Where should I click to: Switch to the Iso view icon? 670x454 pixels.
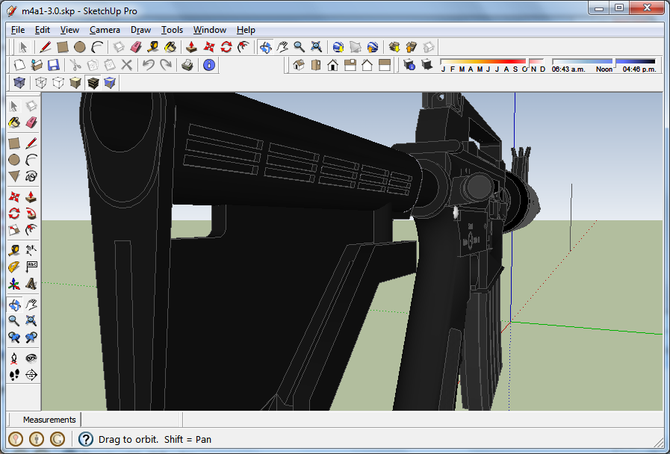299,65
